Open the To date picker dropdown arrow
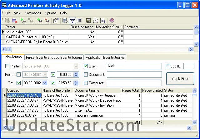200x139 pixels. 45,83
